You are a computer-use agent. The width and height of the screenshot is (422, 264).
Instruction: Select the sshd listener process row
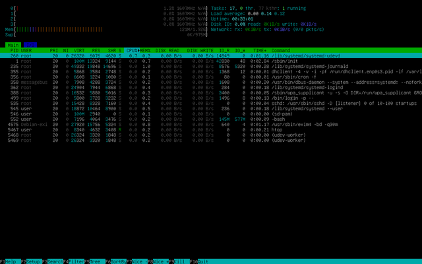point(211,103)
